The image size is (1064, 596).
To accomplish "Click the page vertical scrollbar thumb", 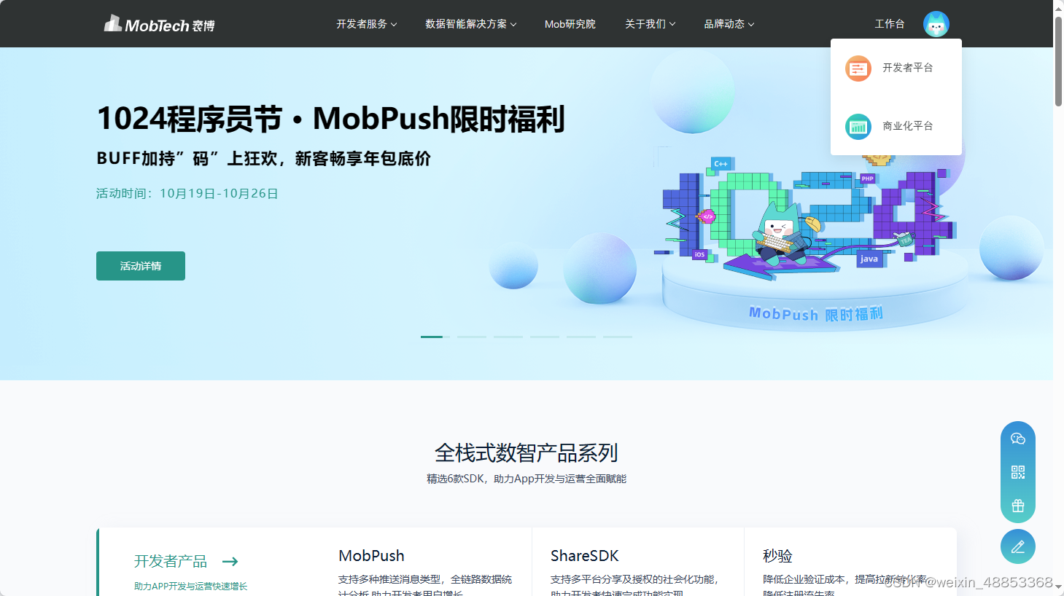I will tap(1058, 61).
